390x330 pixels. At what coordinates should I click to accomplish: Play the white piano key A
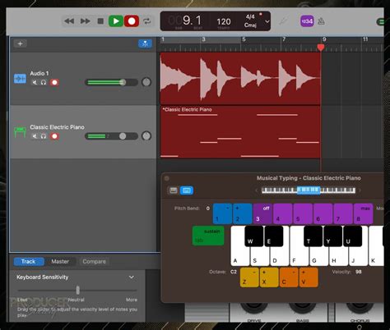238,257
